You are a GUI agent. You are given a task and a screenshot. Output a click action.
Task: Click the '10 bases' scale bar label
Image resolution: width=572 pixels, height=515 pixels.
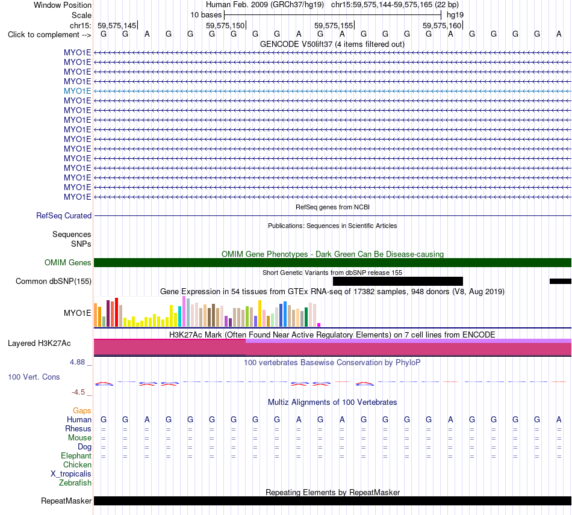206,15
